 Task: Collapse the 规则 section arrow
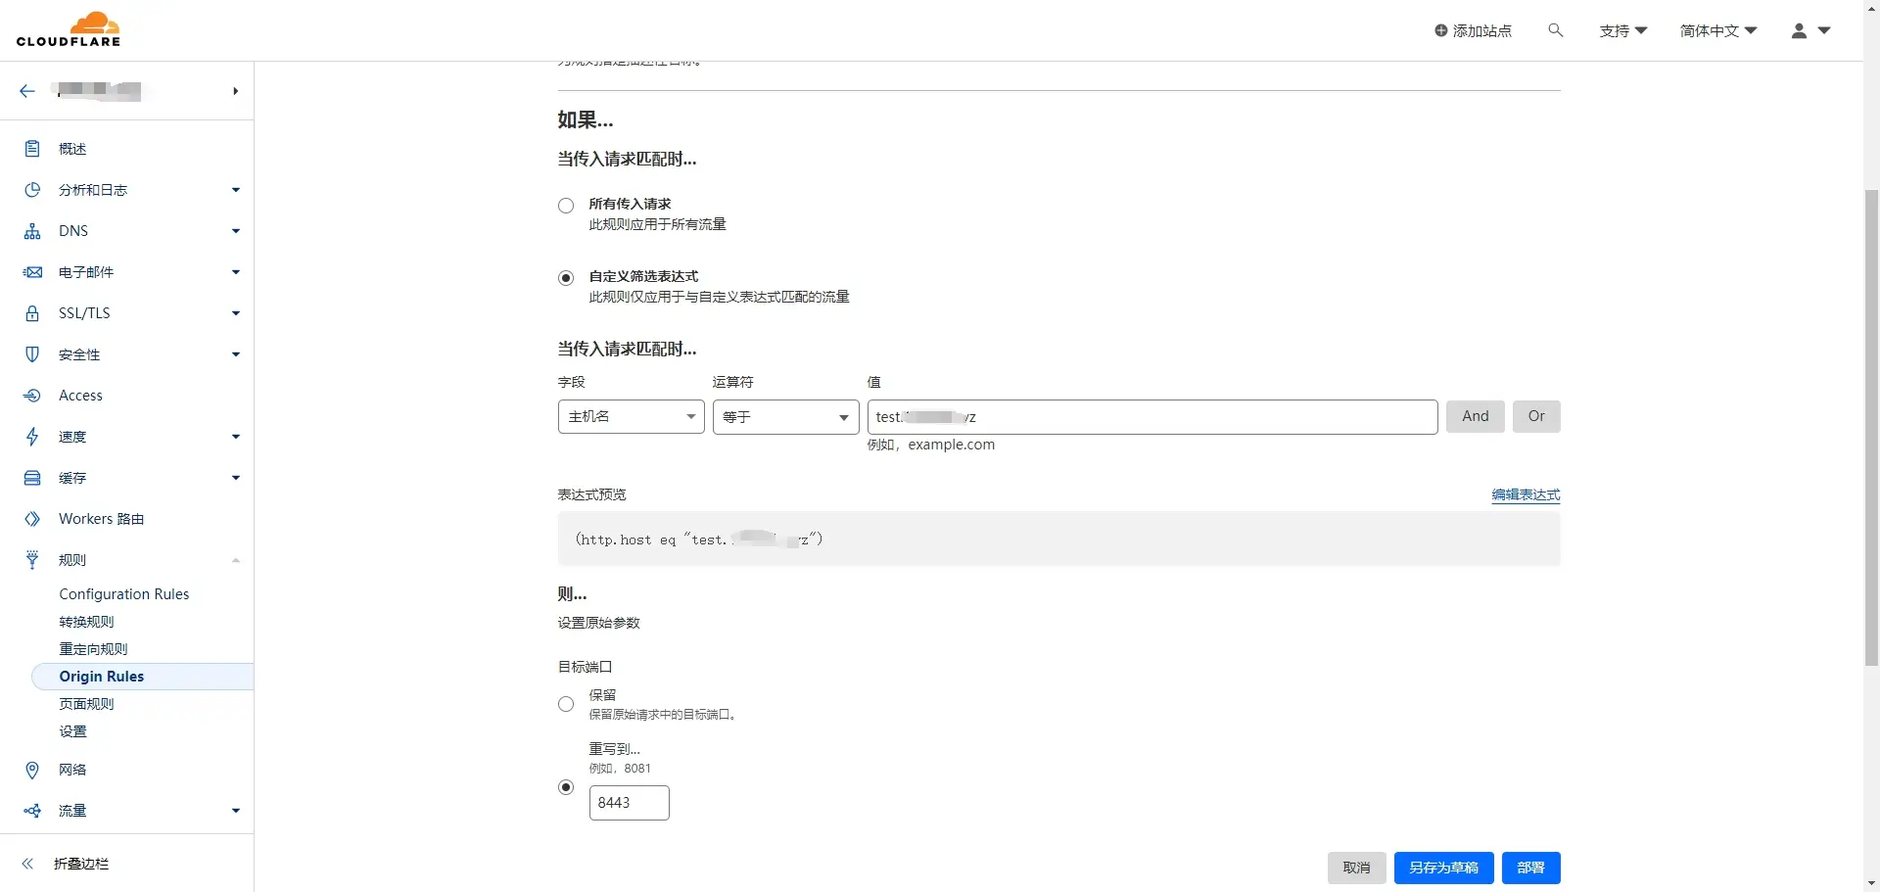pyautogui.click(x=236, y=560)
